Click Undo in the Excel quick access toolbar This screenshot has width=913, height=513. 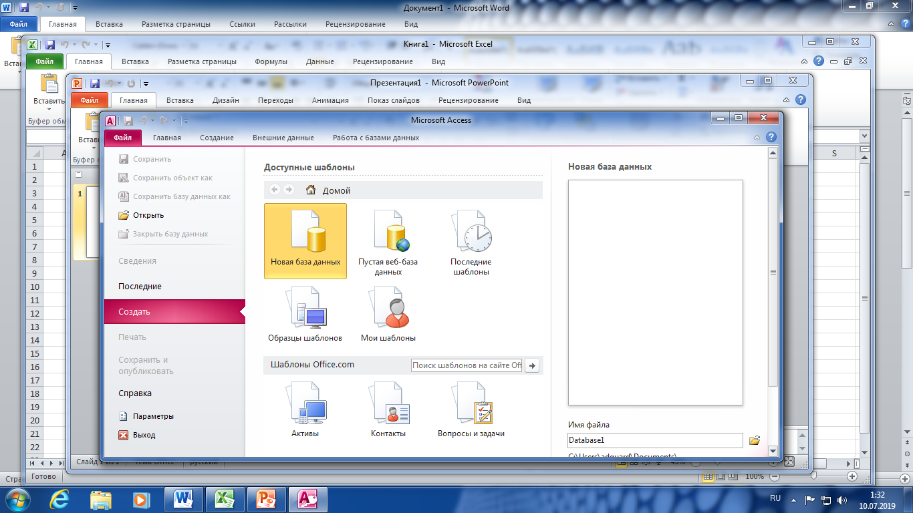(65, 45)
